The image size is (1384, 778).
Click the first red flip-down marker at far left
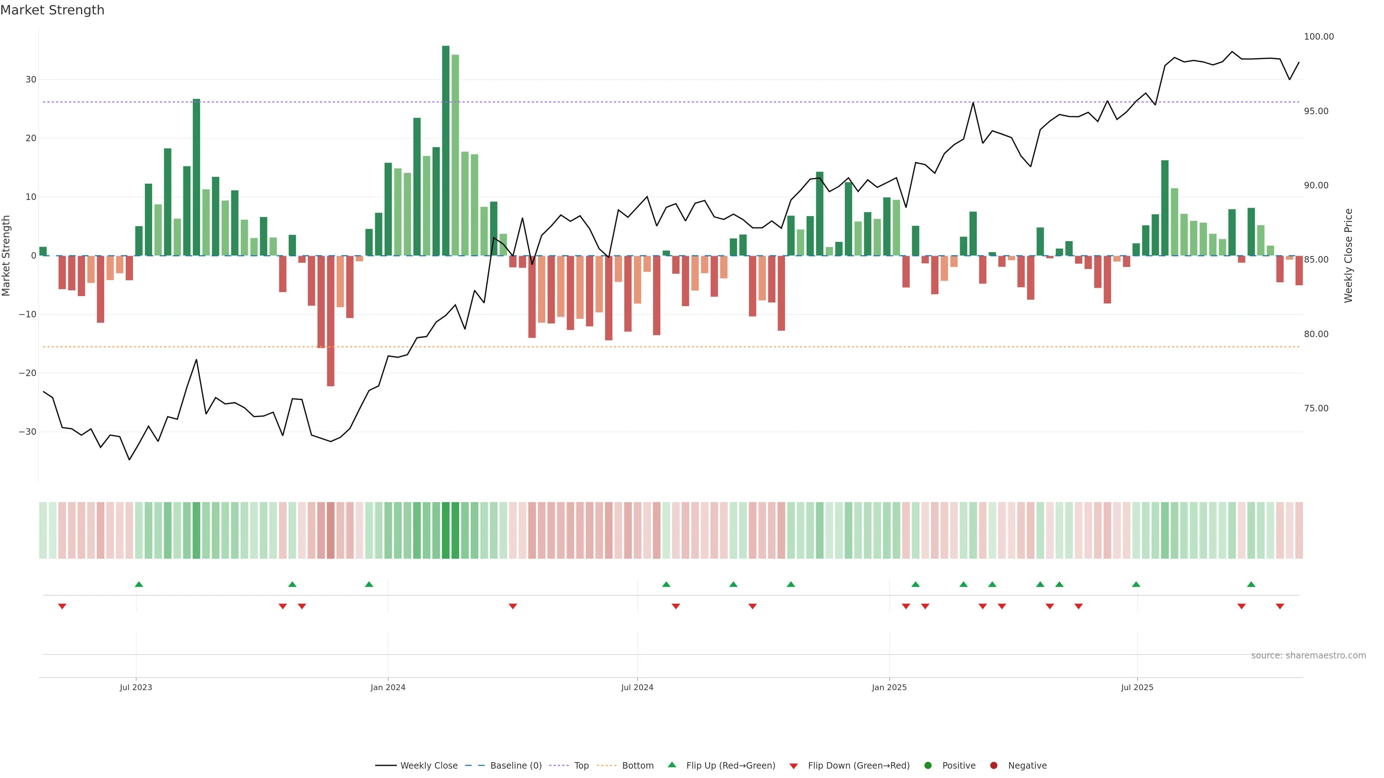(62, 606)
